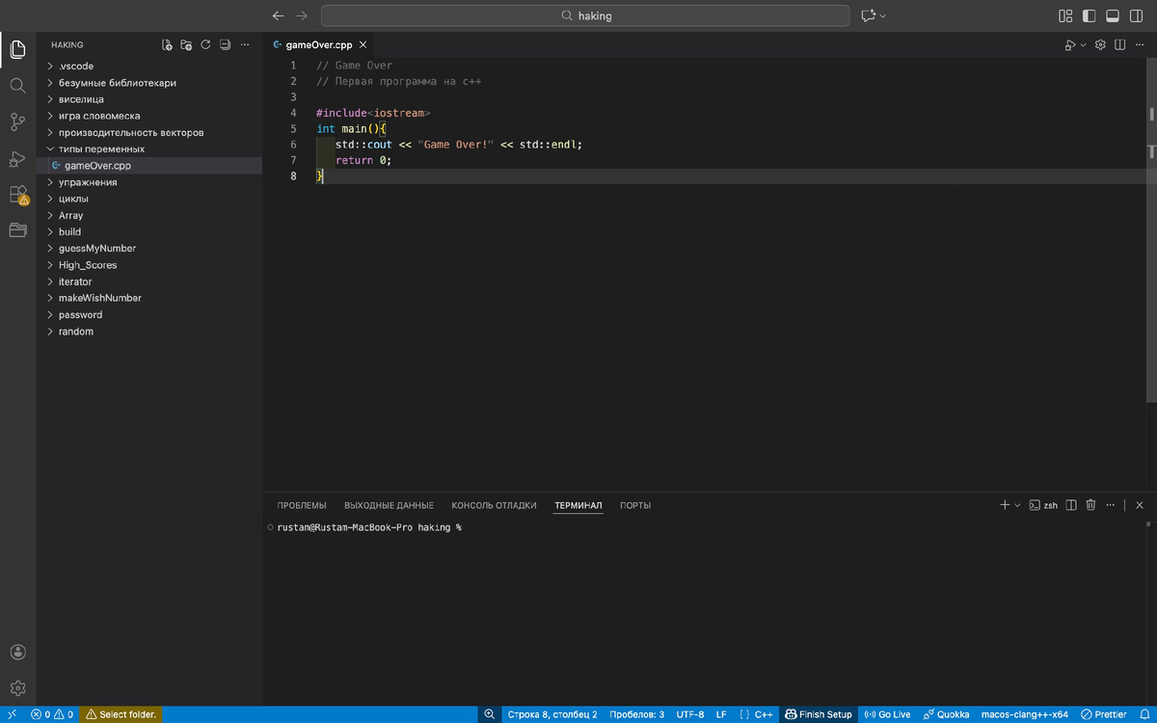Open the Extensions view
Screen dimensions: 1157x723
(x=17, y=194)
